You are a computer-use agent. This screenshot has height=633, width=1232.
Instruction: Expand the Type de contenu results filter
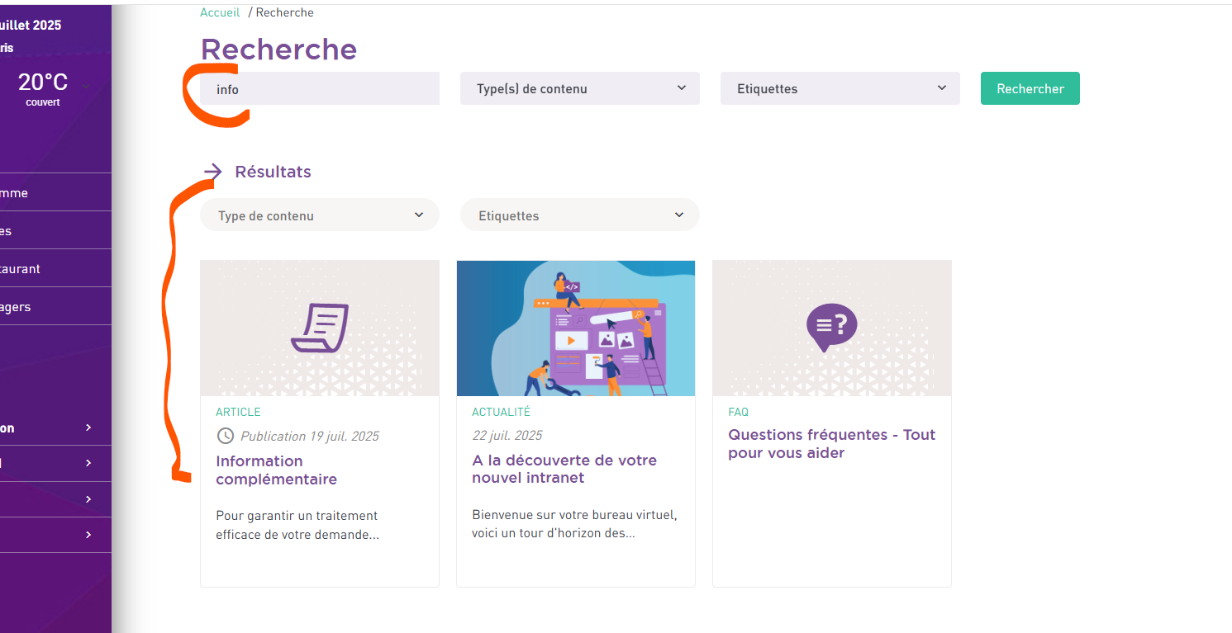[320, 215]
